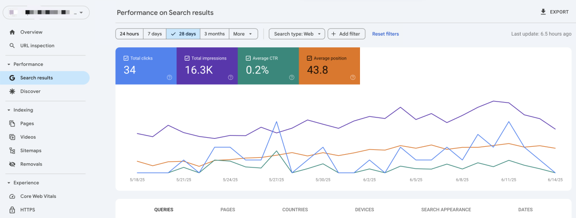Click help icon on Total clicks card

(170, 77)
